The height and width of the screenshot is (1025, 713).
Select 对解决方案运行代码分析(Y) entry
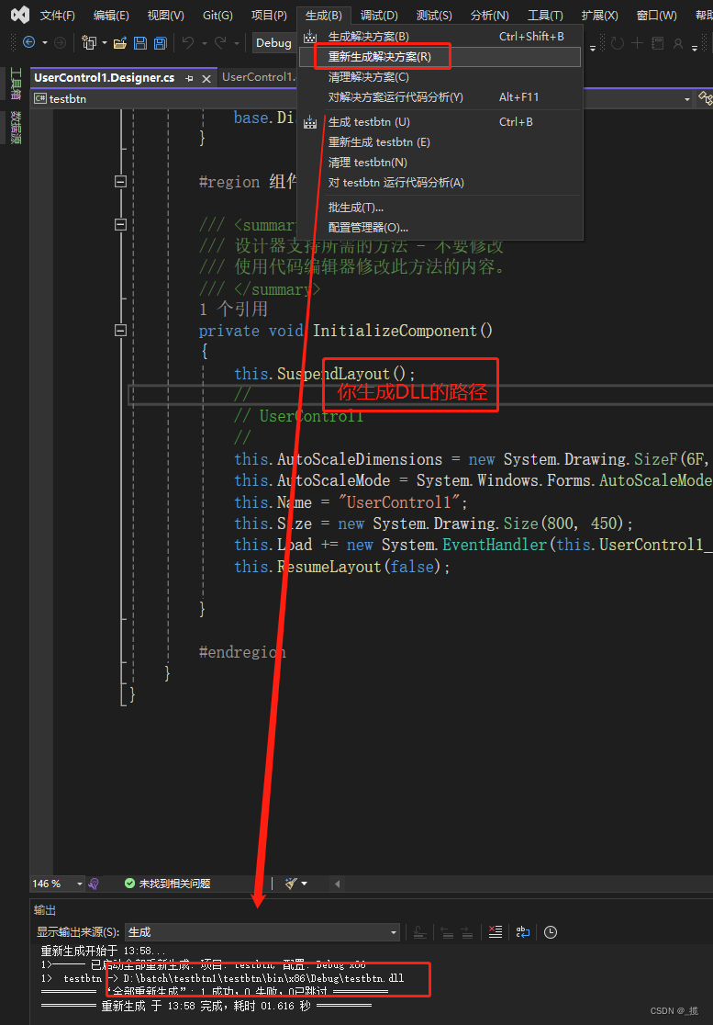pyautogui.click(x=440, y=97)
